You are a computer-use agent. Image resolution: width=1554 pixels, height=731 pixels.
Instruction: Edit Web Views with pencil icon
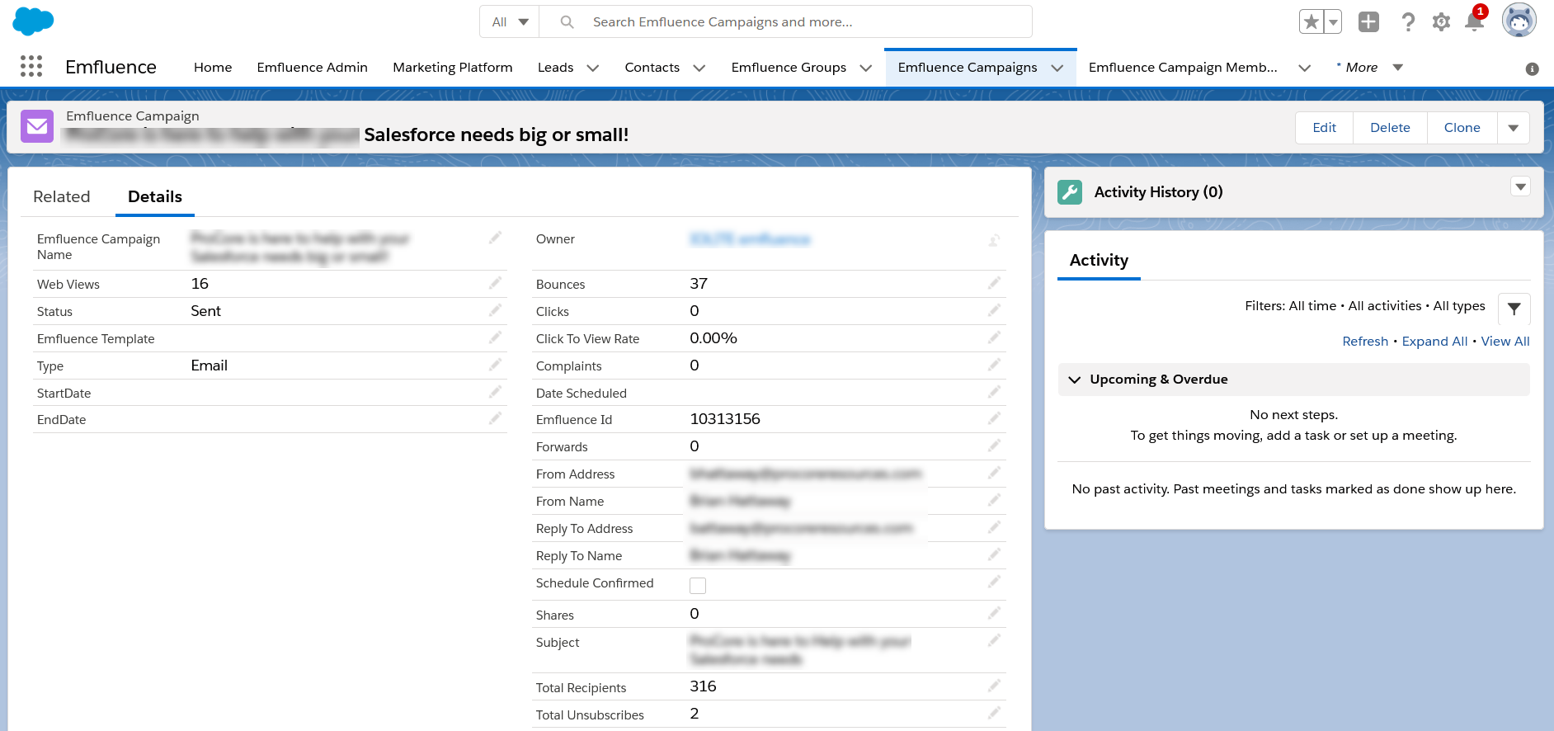tap(495, 283)
